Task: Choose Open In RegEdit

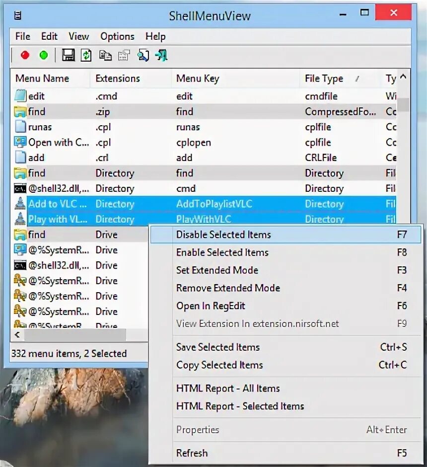Action: 285,306
